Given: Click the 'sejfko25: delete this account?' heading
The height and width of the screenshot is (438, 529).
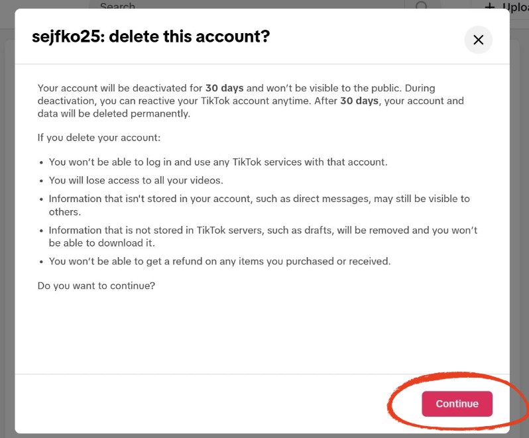Looking at the screenshot, I should click(x=150, y=36).
